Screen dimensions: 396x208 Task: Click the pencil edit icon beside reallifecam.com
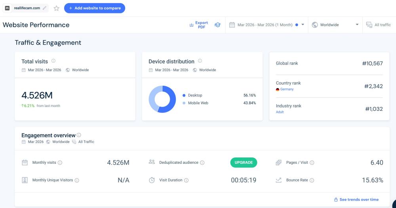pos(44,8)
